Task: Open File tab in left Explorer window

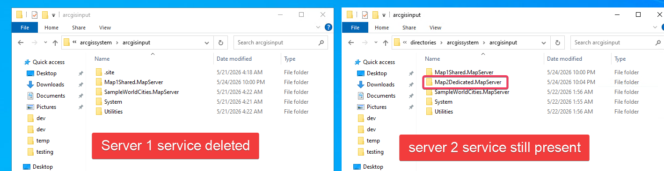Action: click(x=25, y=28)
